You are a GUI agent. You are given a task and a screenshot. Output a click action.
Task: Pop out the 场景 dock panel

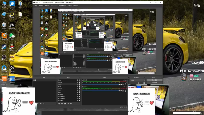click(x=56, y=78)
